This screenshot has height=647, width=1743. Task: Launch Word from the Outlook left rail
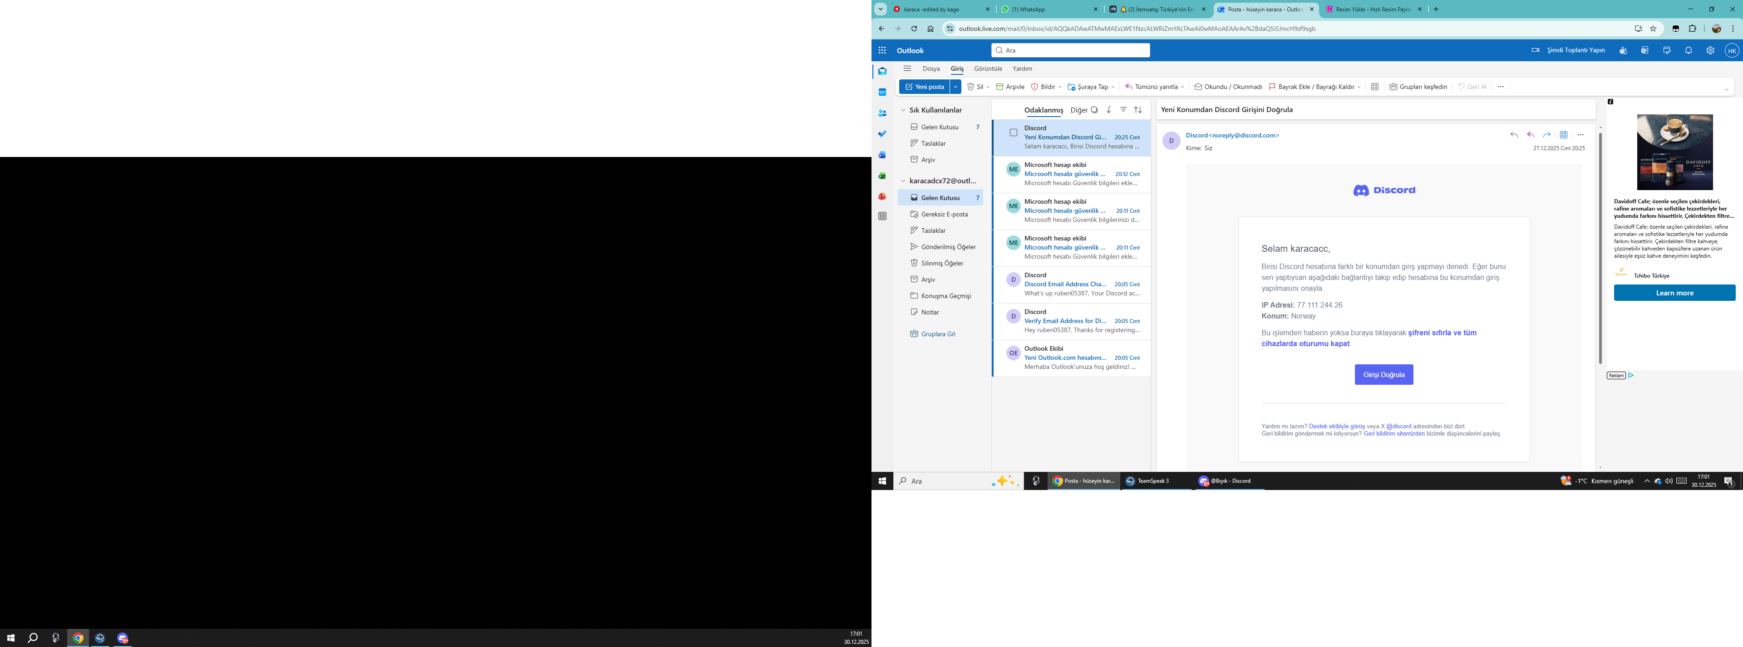[x=882, y=155]
